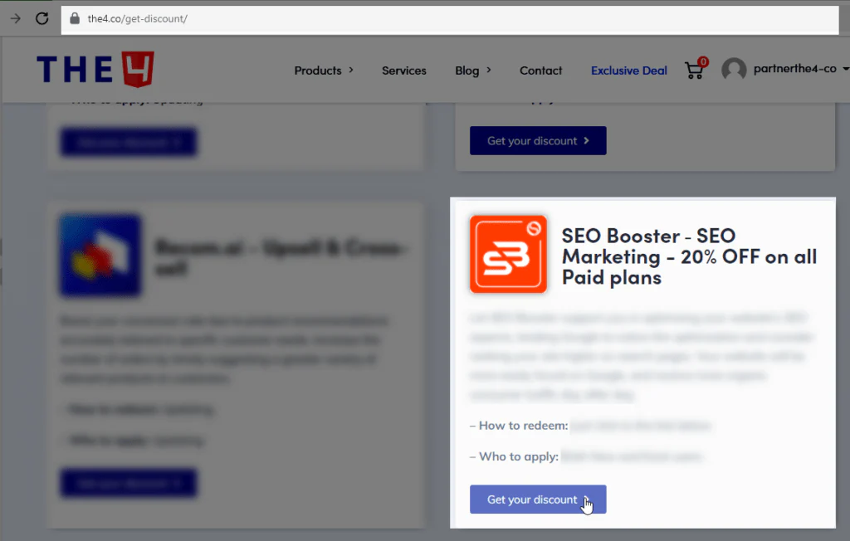Open the shopping cart icon
Viewport: 850px width, 541px height.
pyautogui.click(x=695, y=70)
